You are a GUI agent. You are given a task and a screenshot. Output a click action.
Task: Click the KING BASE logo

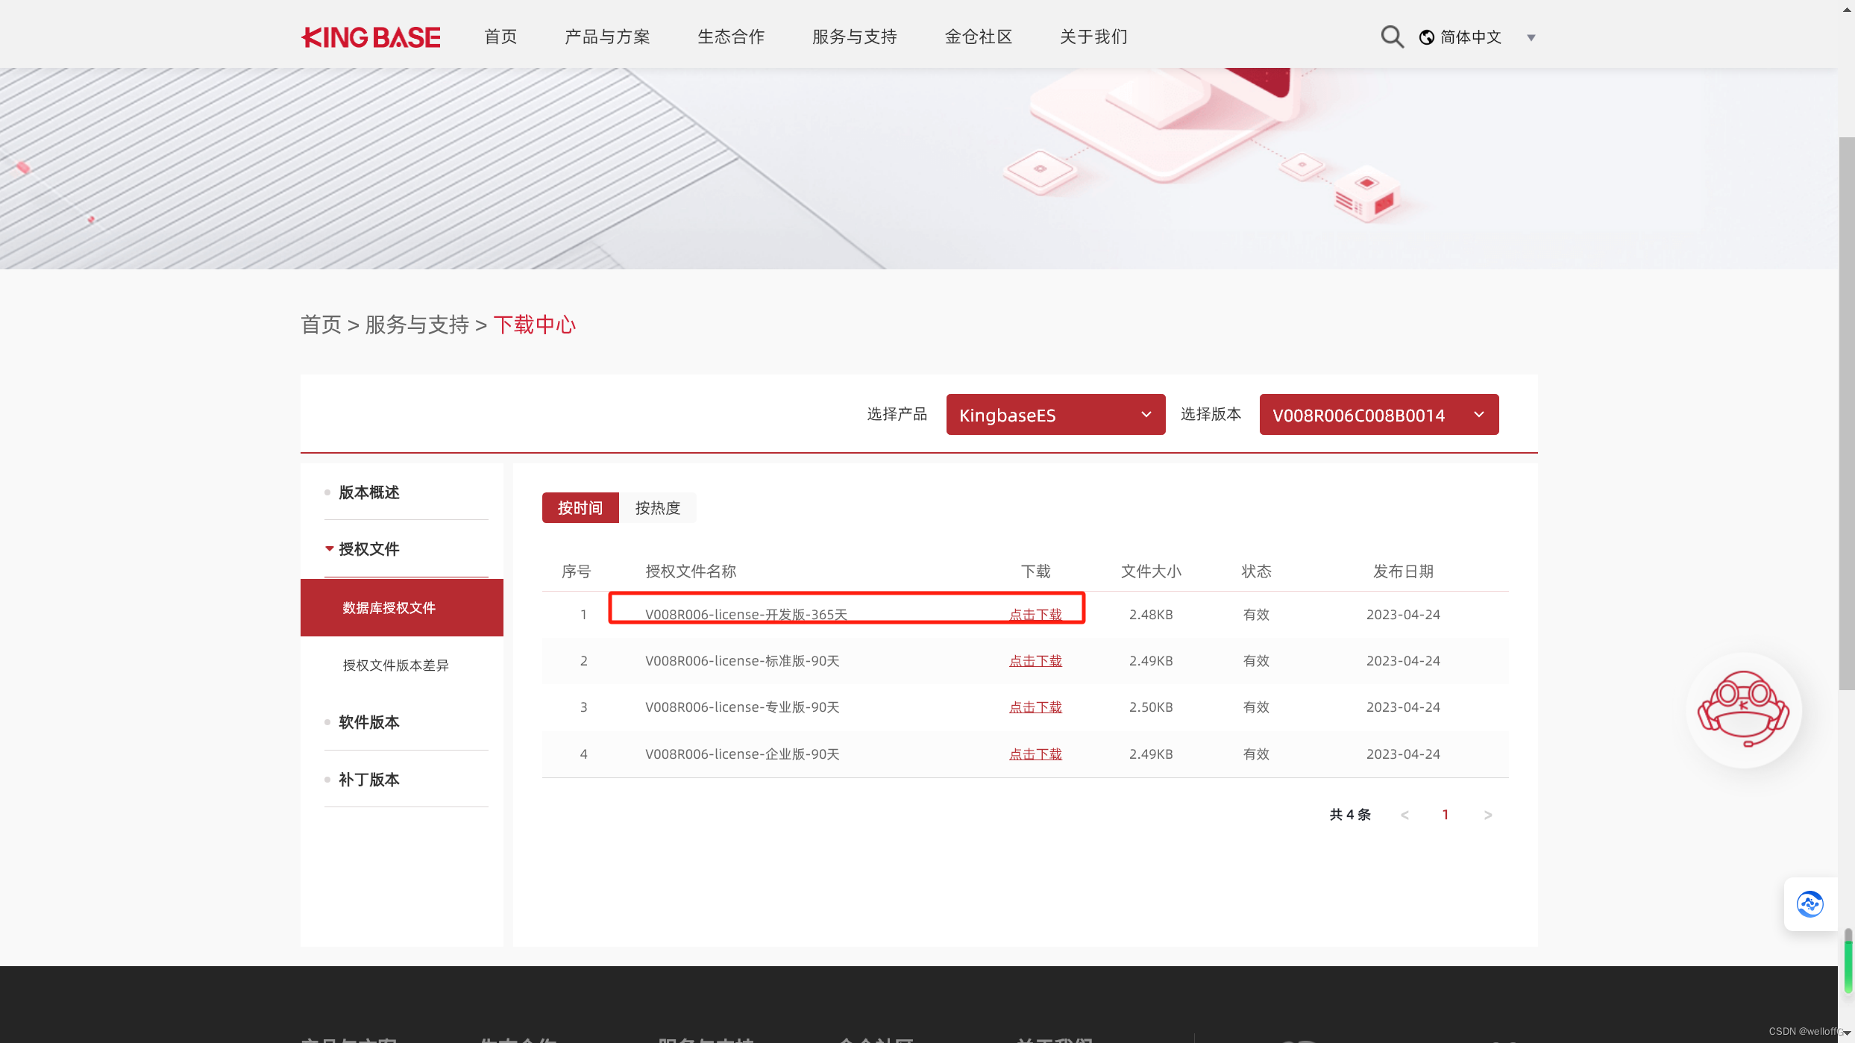click(x=370, y=37)
